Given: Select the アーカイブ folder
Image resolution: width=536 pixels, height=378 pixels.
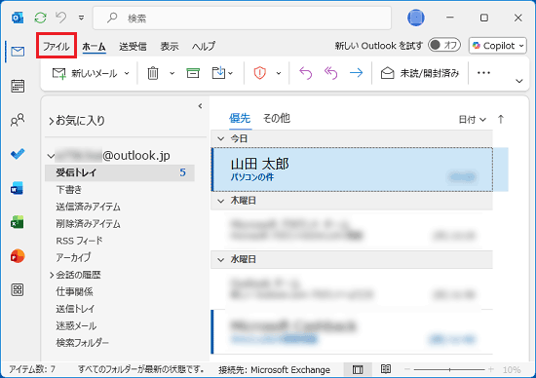Looking at the screenshot, I should (73, 257).
